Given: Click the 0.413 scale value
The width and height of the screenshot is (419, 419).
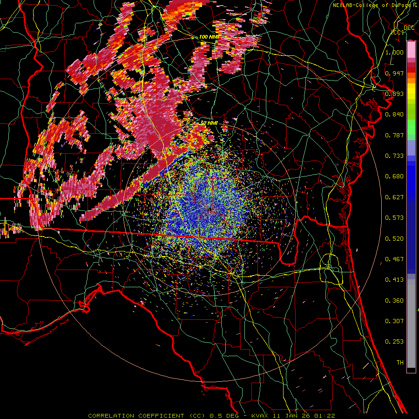Looking at the screenshot, I should click(x=394, y=280).
